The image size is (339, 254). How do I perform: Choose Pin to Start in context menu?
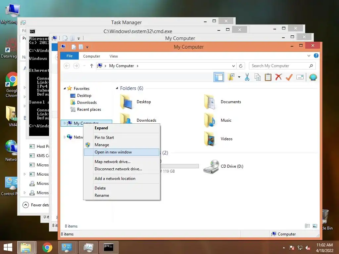point(122,137)
